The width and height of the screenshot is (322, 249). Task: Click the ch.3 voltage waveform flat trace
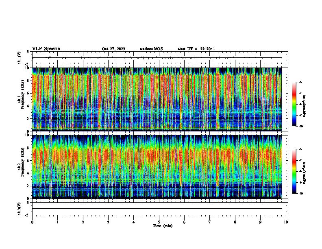(x=157, y=209)
